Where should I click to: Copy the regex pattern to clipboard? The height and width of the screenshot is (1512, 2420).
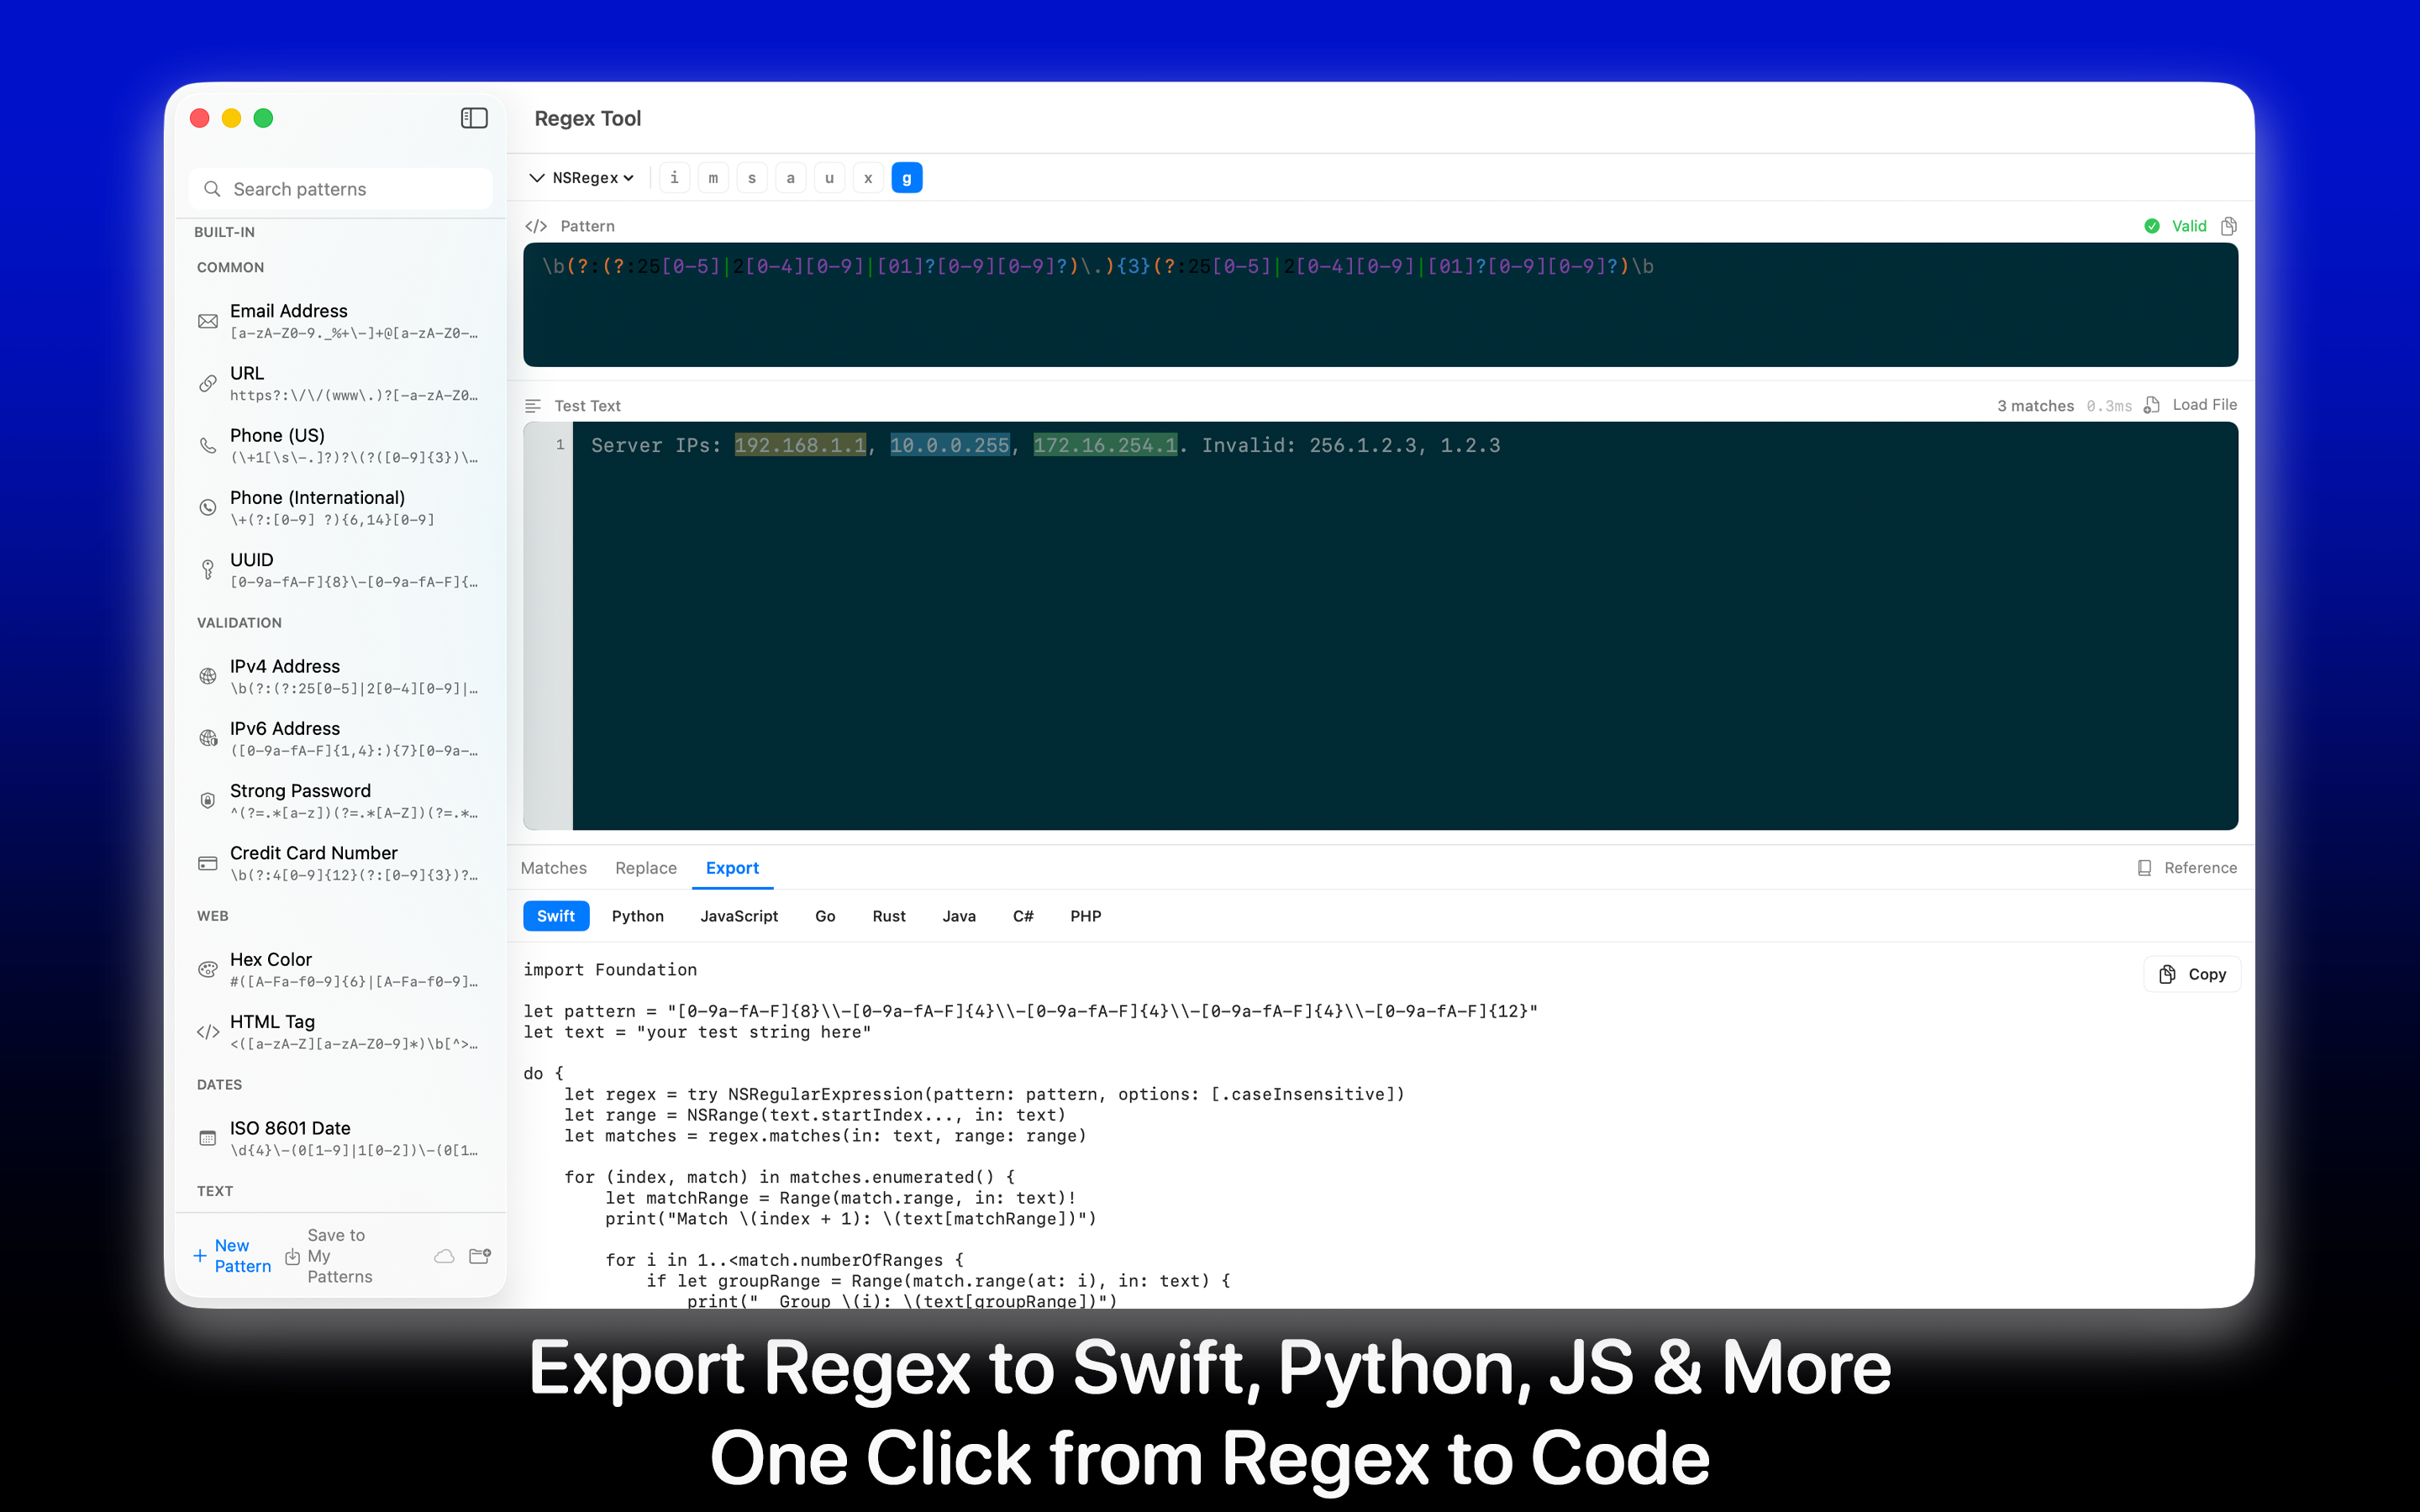click(x=2229, y=225)
